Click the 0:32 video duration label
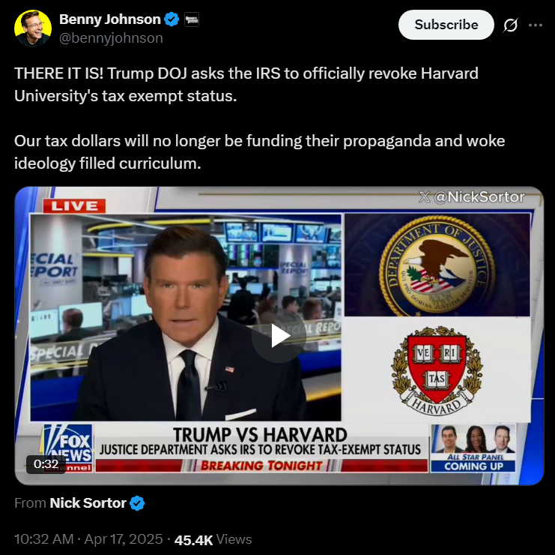Image resolution: width=555 pixels, height=555 pixels. [46, 464]
